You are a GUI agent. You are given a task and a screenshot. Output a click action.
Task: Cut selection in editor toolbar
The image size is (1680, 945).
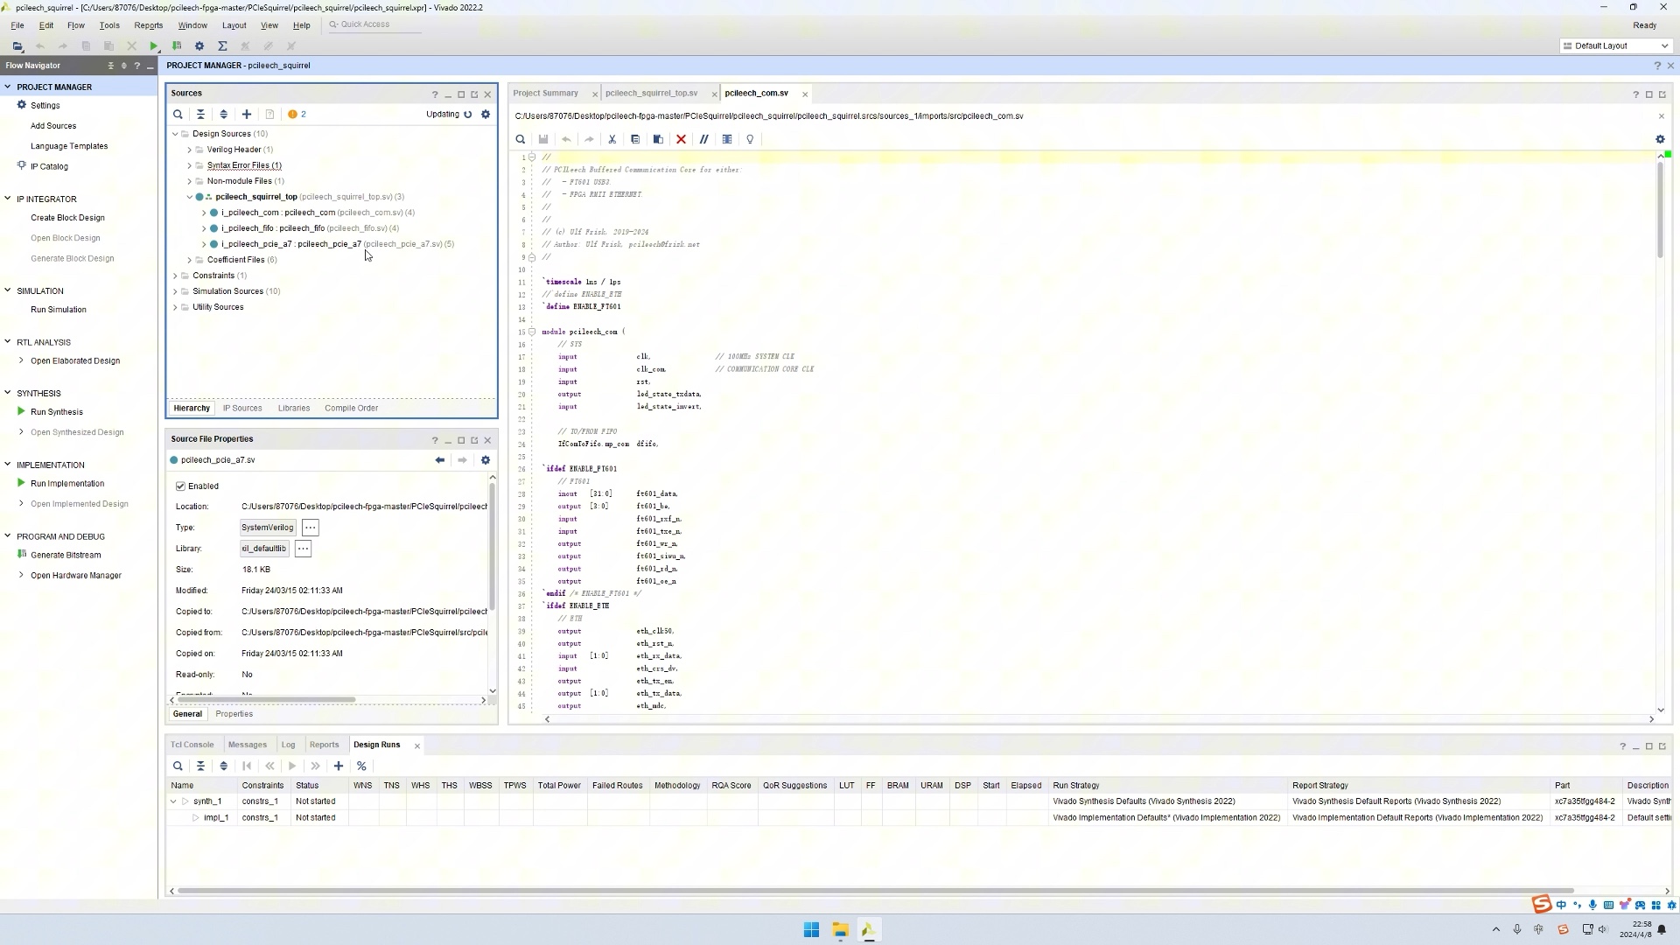pos(612,139)
